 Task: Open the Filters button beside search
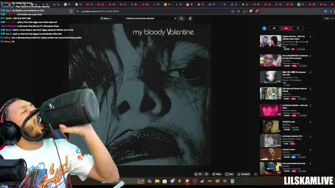click(x=106, y=18)
